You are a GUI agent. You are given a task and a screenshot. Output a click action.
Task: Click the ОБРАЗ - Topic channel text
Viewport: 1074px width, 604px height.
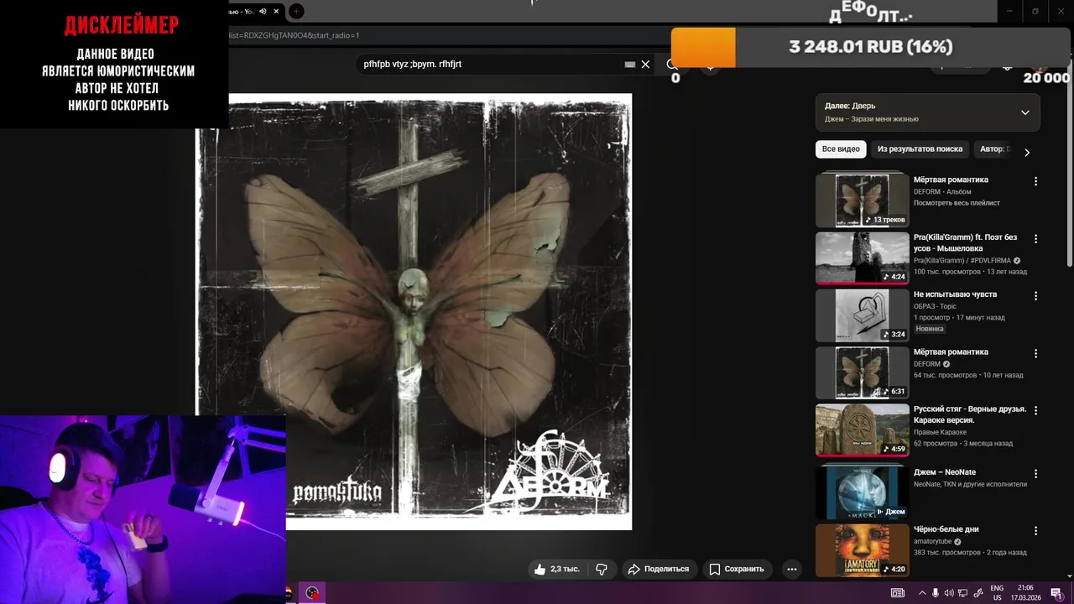[x=935, y=306]
